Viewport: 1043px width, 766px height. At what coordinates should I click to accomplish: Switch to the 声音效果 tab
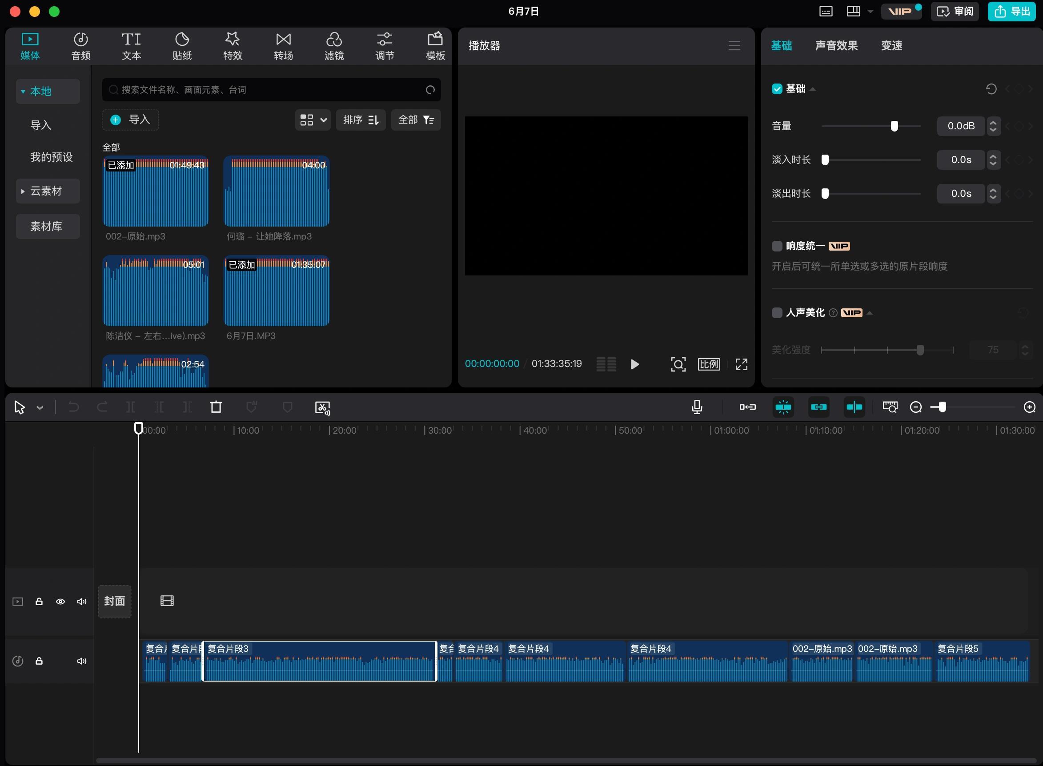coord(836,45)
